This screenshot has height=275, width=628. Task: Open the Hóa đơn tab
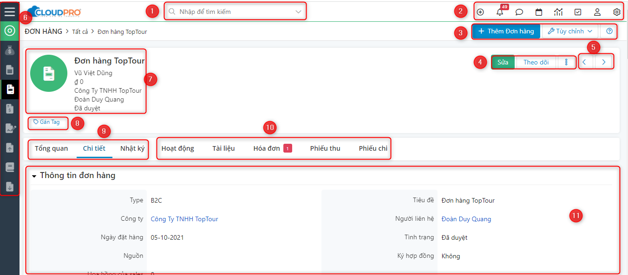[272, 148]
